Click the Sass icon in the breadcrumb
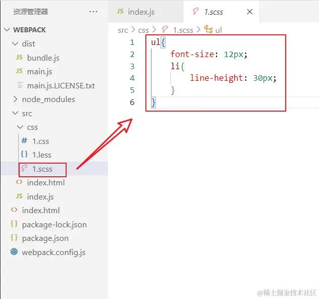Viewport: 319px width, 299px height. (165, 29)
